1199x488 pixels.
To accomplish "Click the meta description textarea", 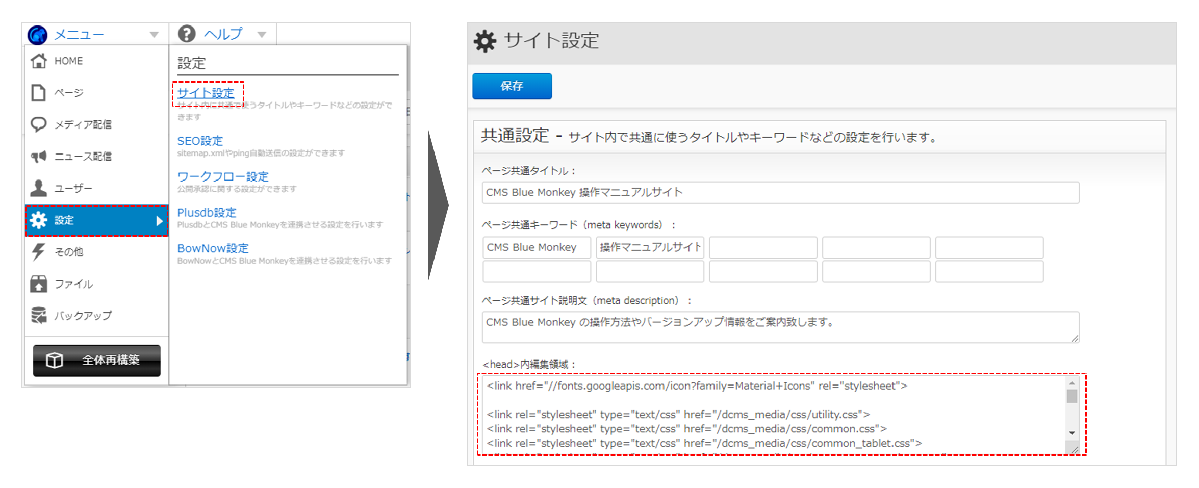I will click(x=780, y=327).
